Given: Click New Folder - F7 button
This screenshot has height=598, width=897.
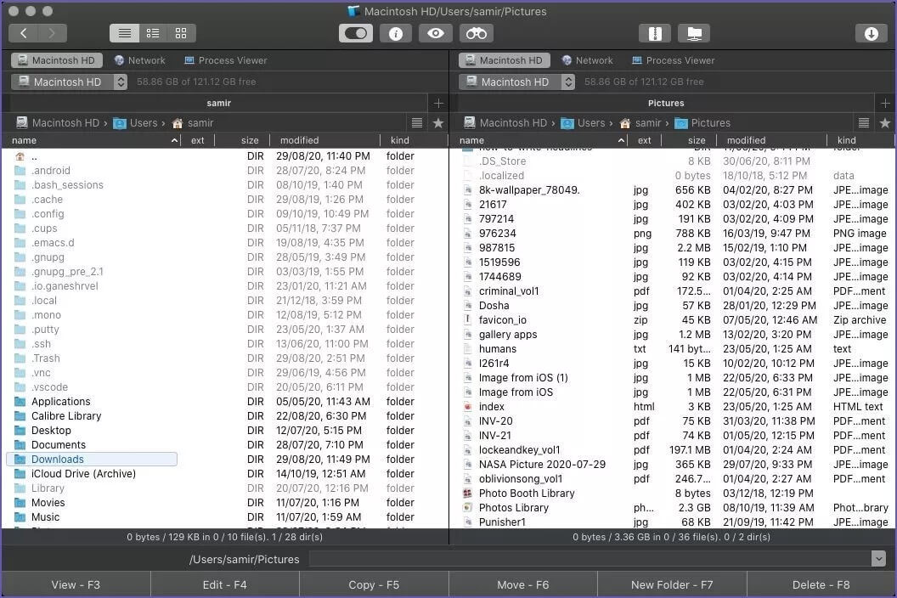Looking at the screenshot, I should tap(672, 584).
